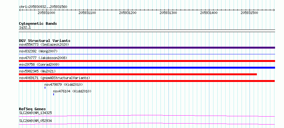The height and width of the screenshot is (128, 284).
Task: Click the 205931400 ruler coordinate
Action: [x=209, y=13]
